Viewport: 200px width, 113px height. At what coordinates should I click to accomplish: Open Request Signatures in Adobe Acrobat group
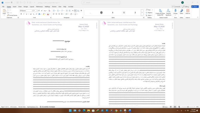click(x=169, y=12)
